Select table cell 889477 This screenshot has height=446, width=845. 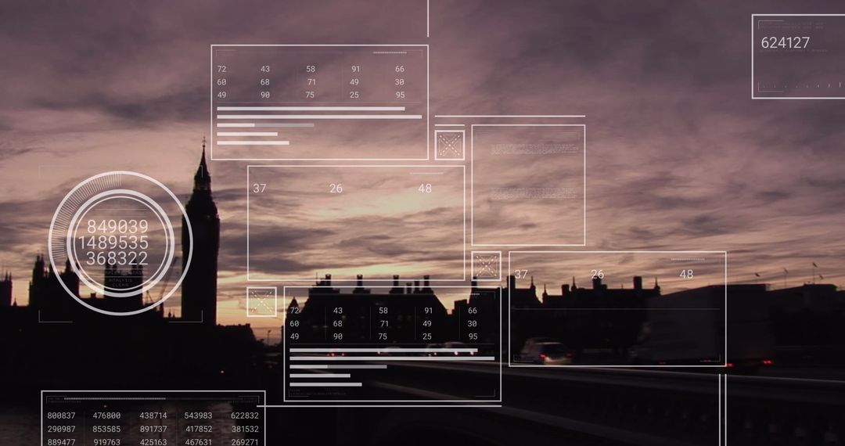pos(62,442)
